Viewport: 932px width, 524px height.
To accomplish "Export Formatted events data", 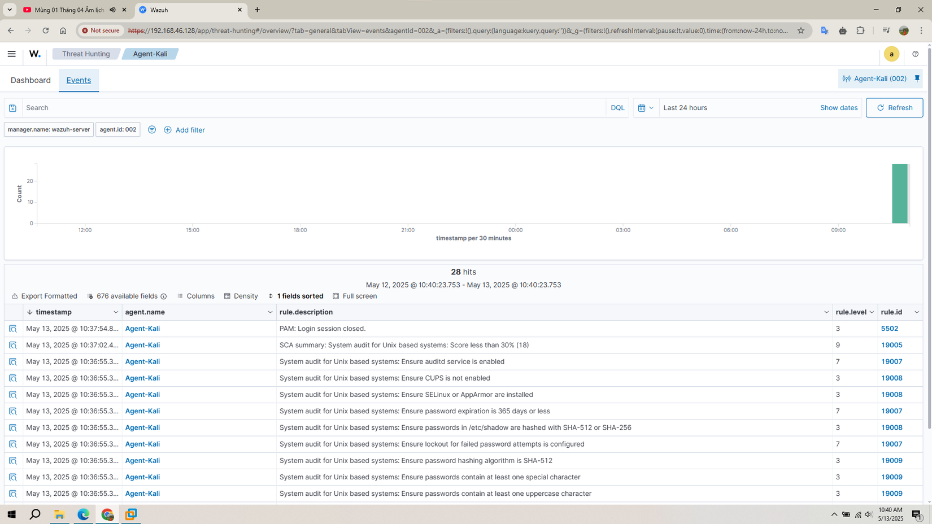I will coord(44,296).
